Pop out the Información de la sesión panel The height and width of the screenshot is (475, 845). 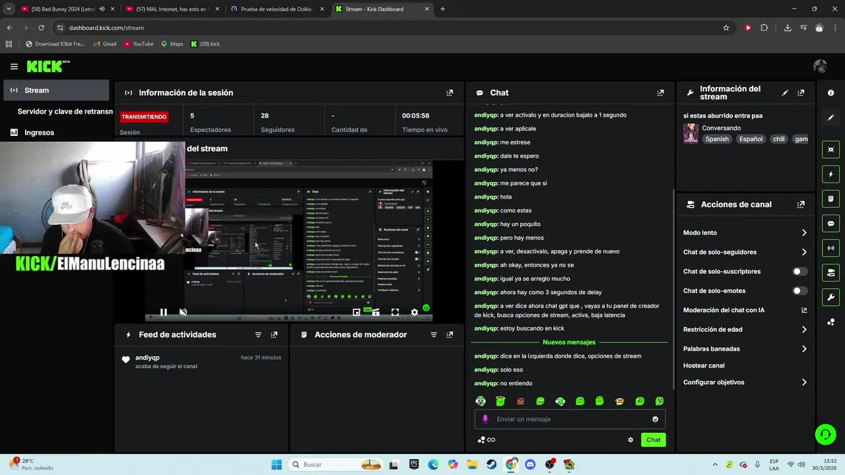[450, 93]
